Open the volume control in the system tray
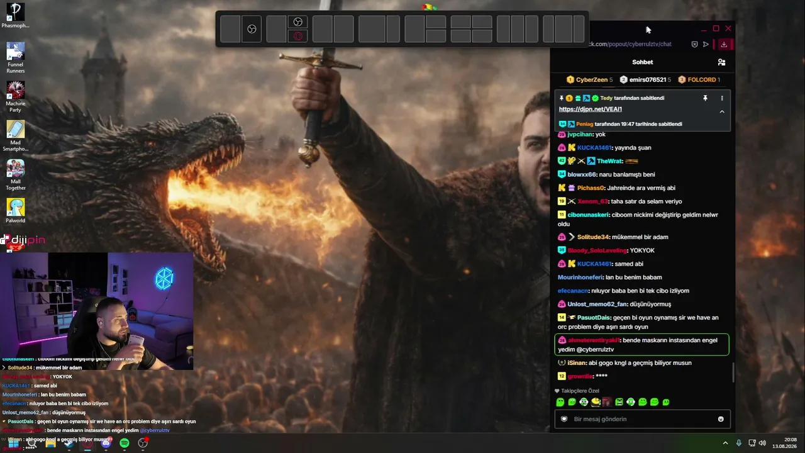The width and height of the screenshot is (805, 453). (763, 443)
